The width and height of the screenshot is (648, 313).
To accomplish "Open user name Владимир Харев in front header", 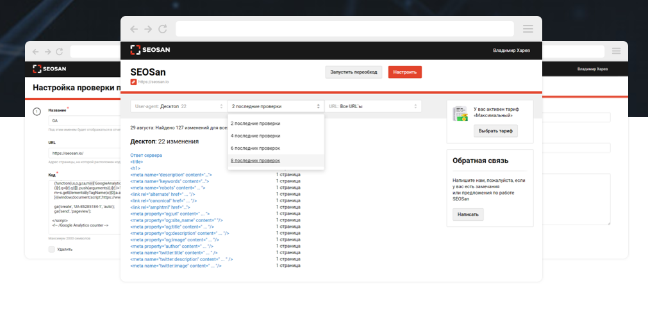I will 511,51.
